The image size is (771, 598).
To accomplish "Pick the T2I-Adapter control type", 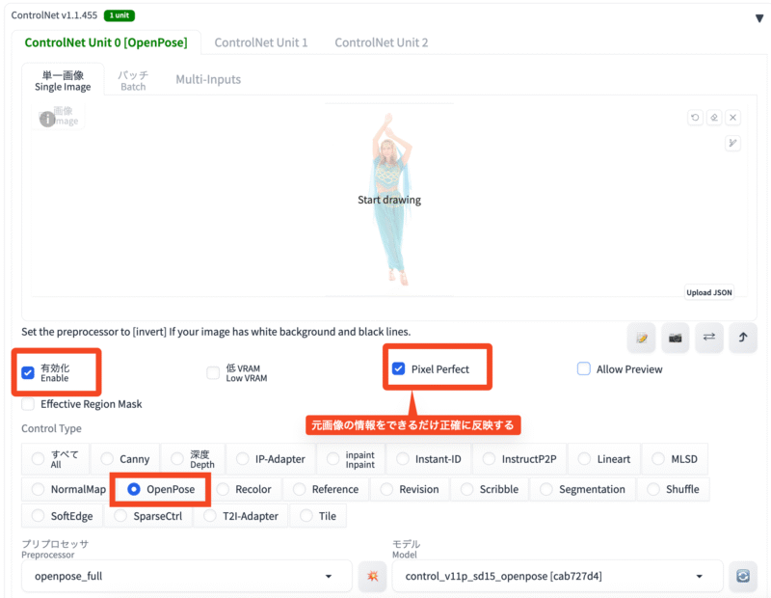I will pos(240,516).
